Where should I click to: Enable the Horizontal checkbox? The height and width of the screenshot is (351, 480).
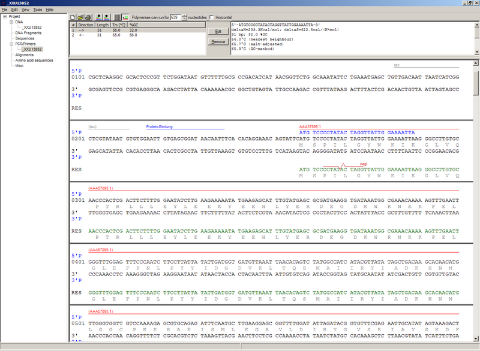212,17
